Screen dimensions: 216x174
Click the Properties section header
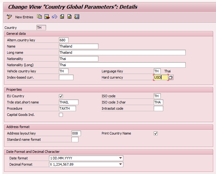(108, 89)
